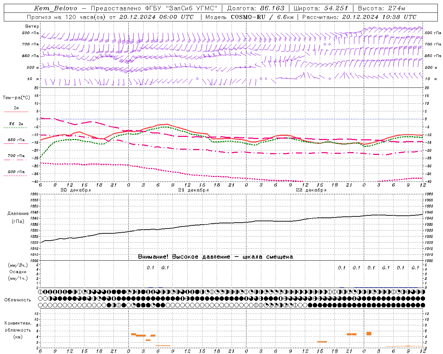Screen dimensions: 443x354
Task: Click the '700 гПа' temperature legend entry
Action: point(16,156)
